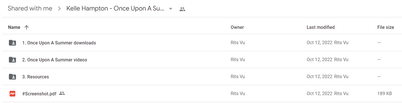This screenshot has width=402, height=103.
Task: Click the shared folder icon for Once Upon A Summer downloads
Action: point(12,43)
